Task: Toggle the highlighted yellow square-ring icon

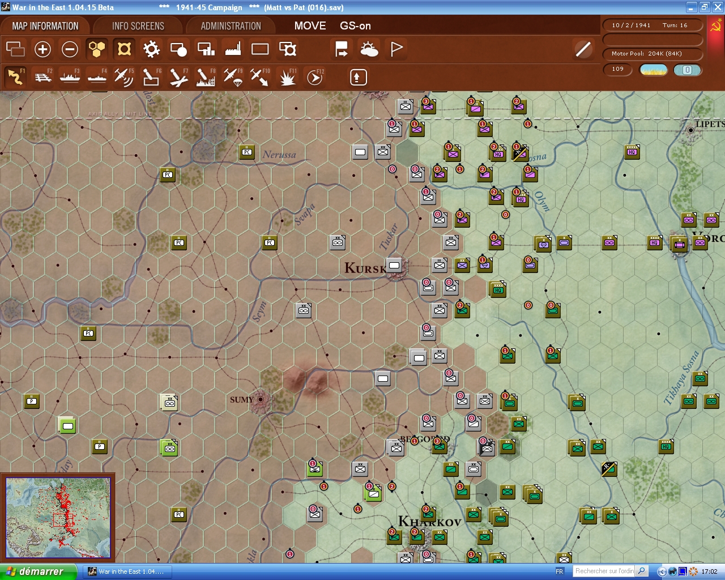Action: pos(124,49)
